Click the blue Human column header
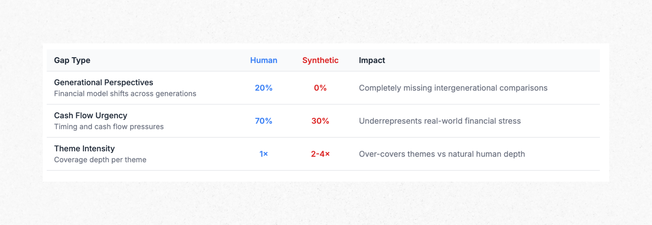Image resolution: width=652 pixels, height=225 pixels. (x=264, y=60)
